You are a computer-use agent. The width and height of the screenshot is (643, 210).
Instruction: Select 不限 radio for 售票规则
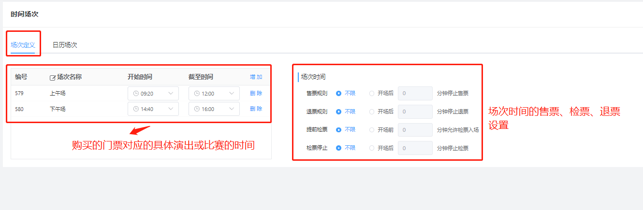pos(338,93)
